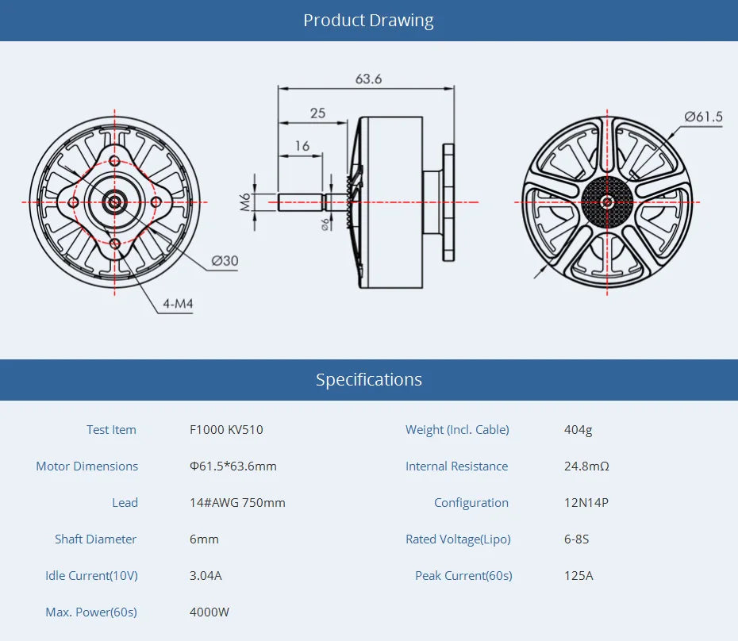738x641 pixels.
Task: Select the motor front view drawing
Action: pos(115,202)
